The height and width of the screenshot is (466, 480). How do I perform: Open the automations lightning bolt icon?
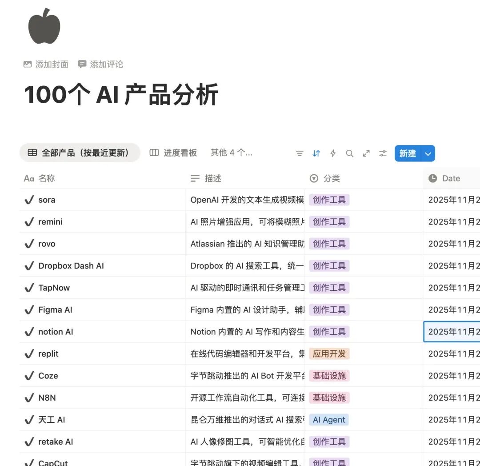(x=333, y=153)
